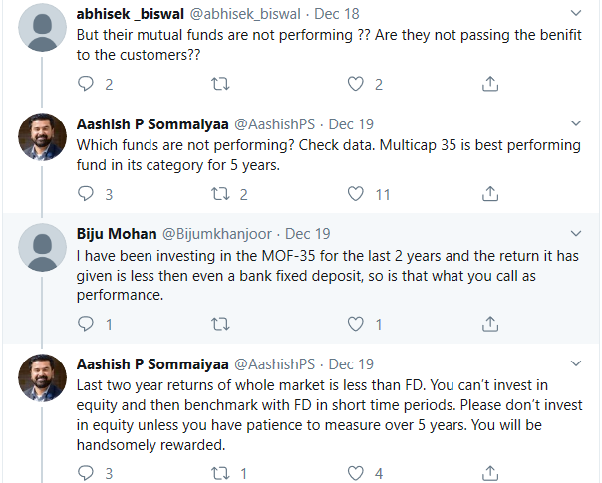Open Biju Mohan's profile name link
This screenshot has height=483, width=602.
(x=117, y=234)
